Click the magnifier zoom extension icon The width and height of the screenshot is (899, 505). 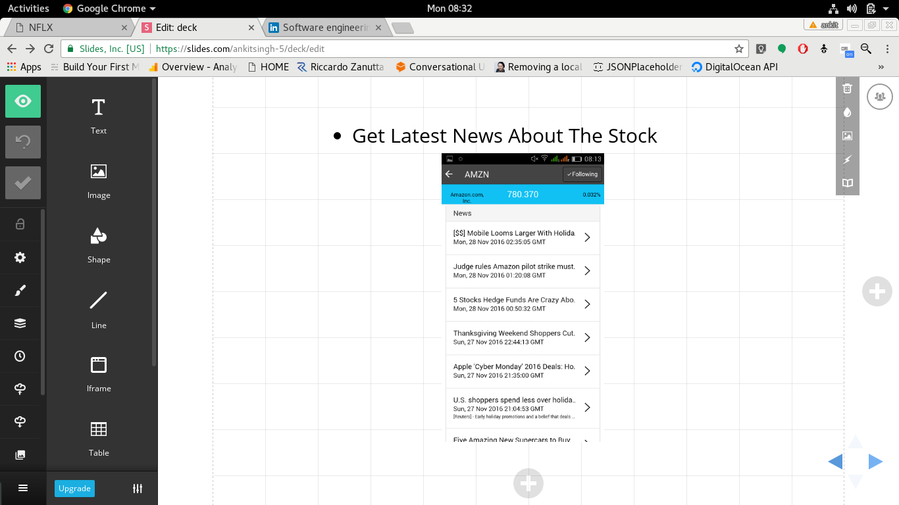[x=866, y=49]
